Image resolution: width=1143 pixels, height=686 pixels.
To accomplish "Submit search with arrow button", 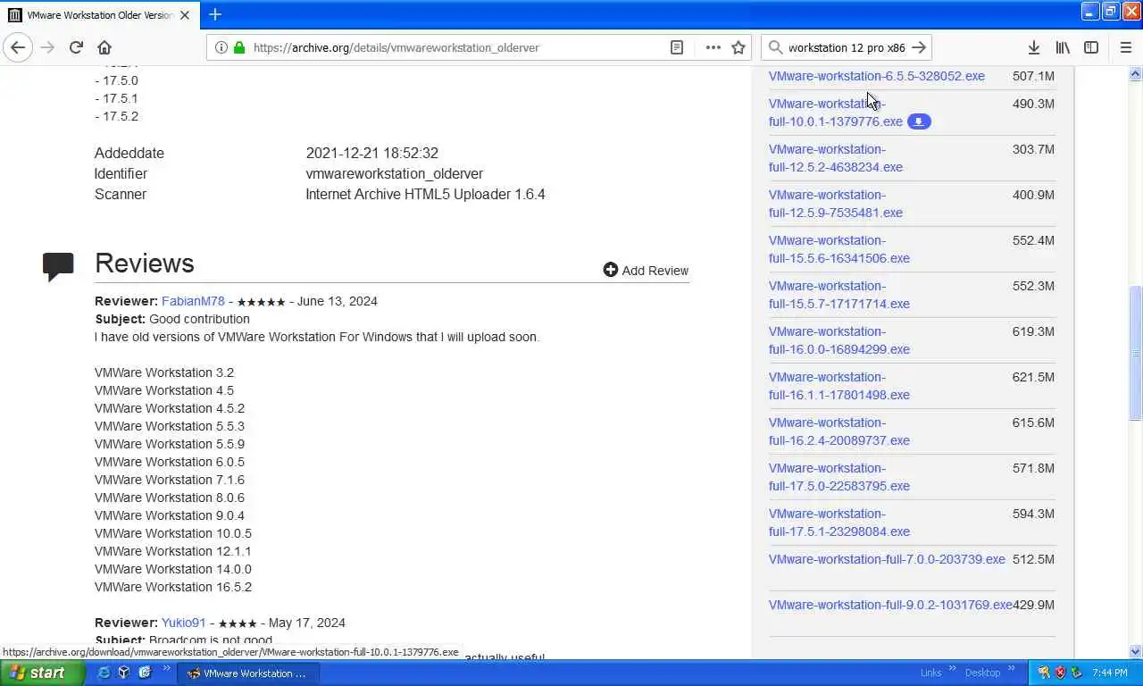I will [x=919, y=47].
